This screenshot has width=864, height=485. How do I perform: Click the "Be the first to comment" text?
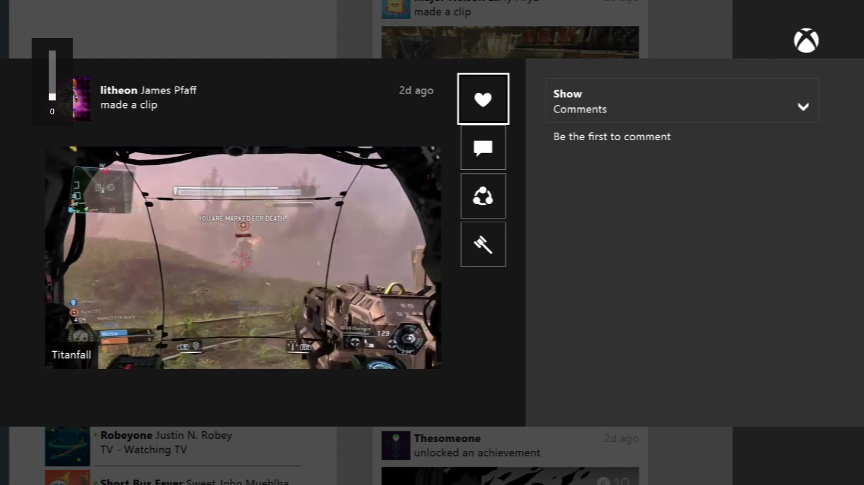pos(612,136)
